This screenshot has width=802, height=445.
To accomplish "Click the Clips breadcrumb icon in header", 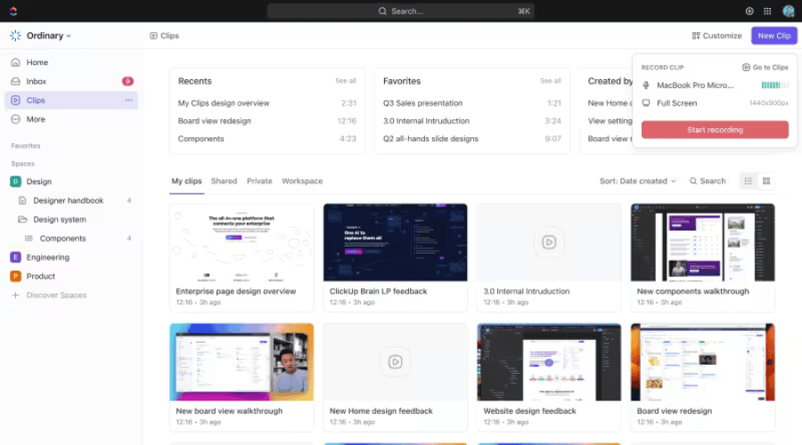I will click(153, 36).
